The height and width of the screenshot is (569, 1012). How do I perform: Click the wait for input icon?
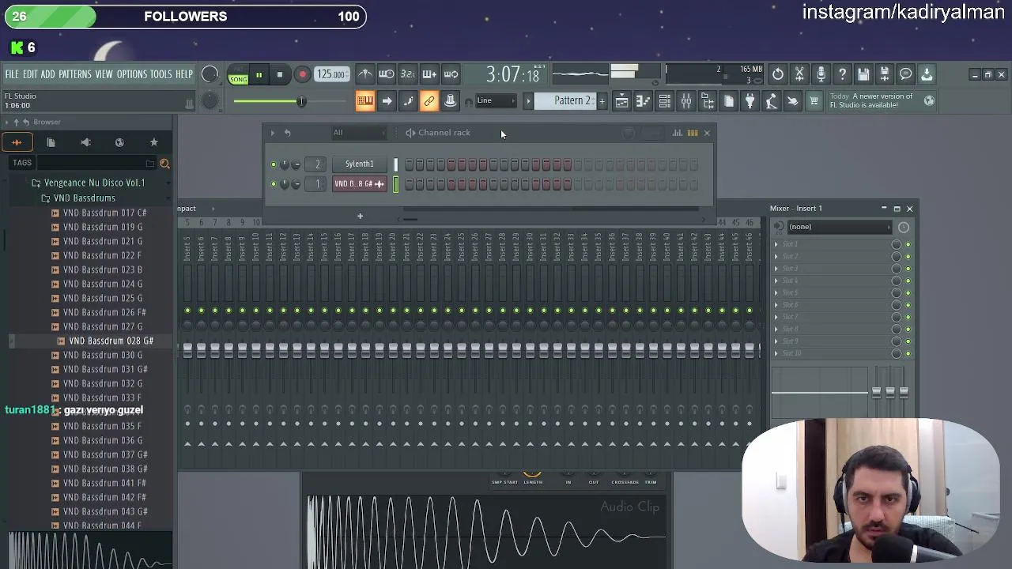coord(386,74)
